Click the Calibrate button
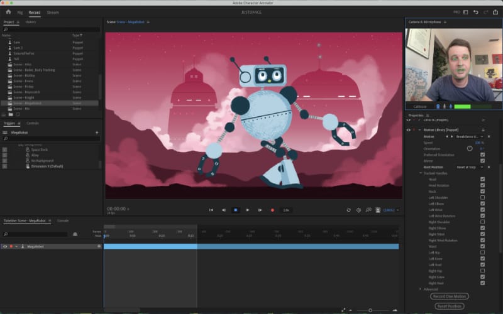This screenshot has width=503, height=314. [x=420, y=106]
